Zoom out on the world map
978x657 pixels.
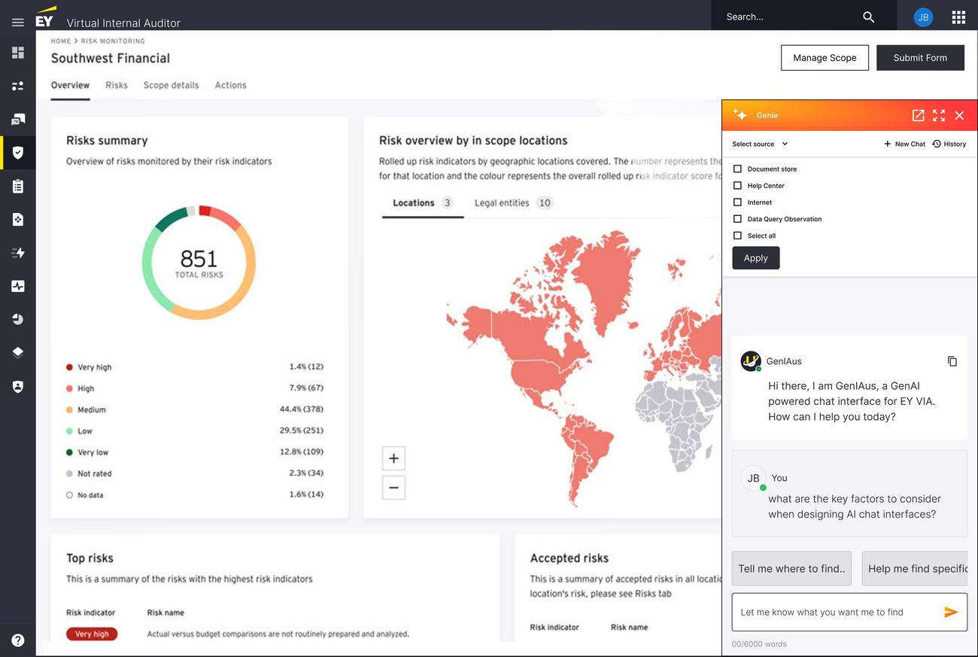(x=393, y=488)
